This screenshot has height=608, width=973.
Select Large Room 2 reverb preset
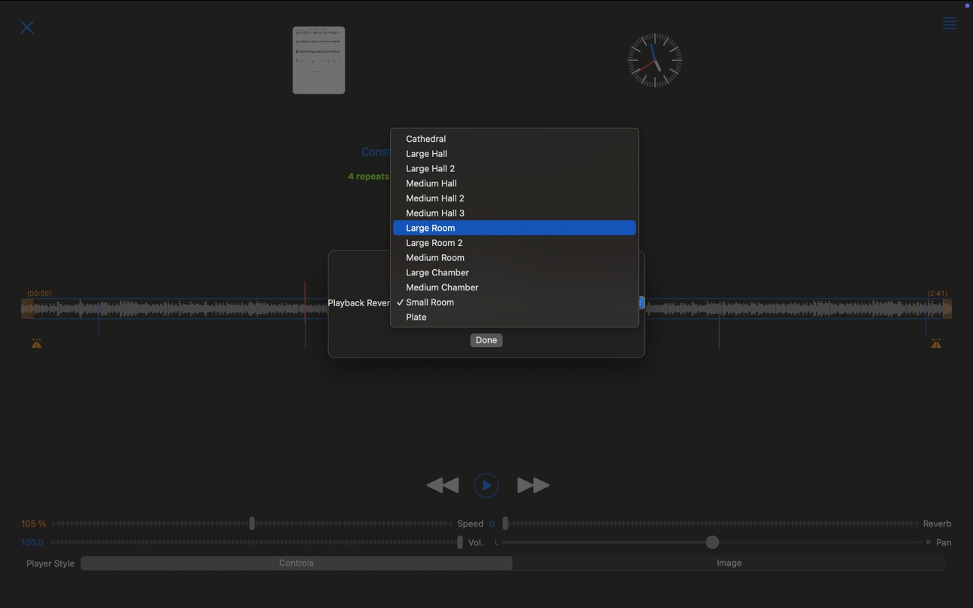click(514, 243)
